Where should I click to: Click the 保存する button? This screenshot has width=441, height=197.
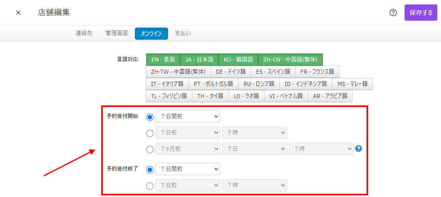coord(421,13)
